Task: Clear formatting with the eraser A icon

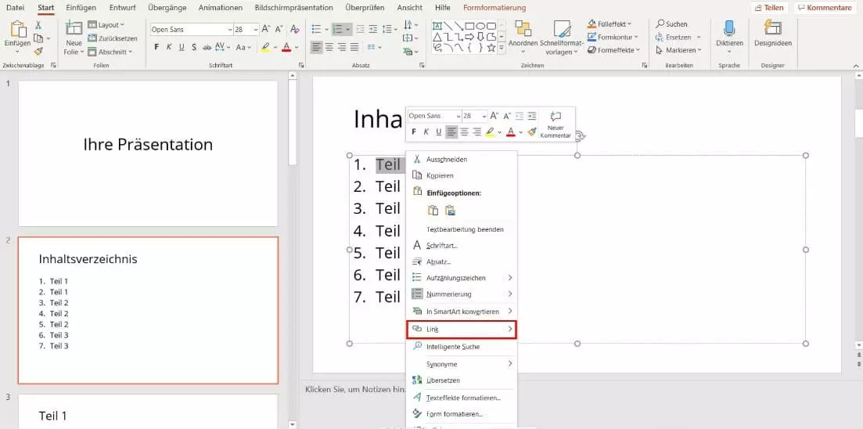Action: pos(294,29)
